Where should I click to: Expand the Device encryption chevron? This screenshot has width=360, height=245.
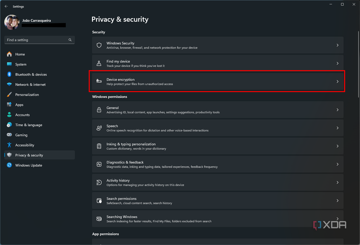pos(337,82)
